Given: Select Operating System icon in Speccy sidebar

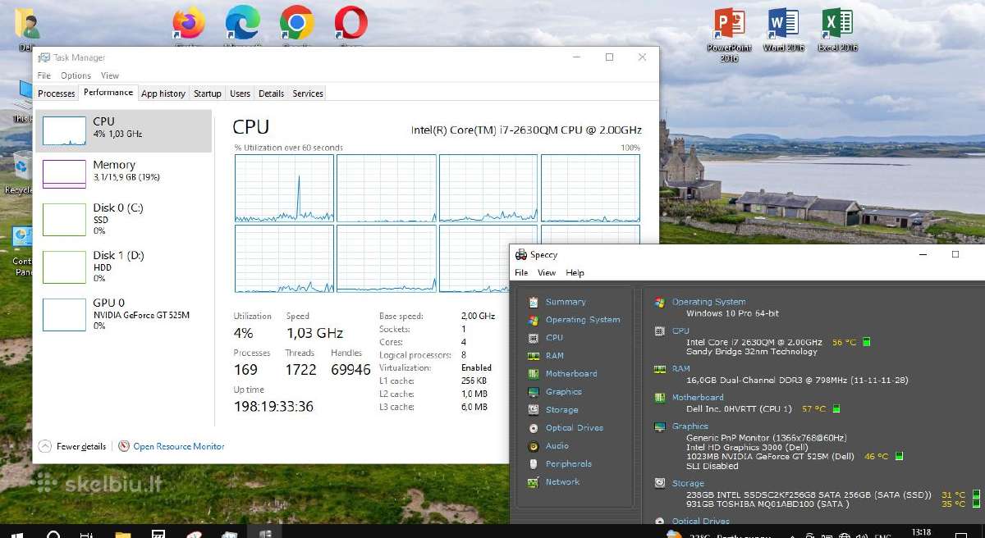Looking at the screenshot, I should click(534, 320).
